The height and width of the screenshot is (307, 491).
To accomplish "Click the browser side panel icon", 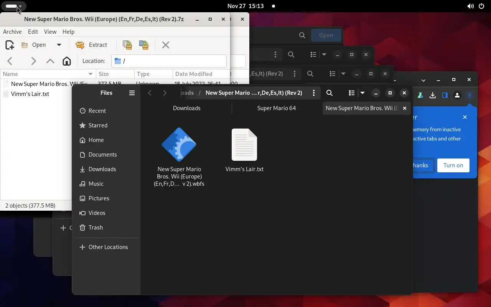I will pyautogui.click(x=445, y=95).
